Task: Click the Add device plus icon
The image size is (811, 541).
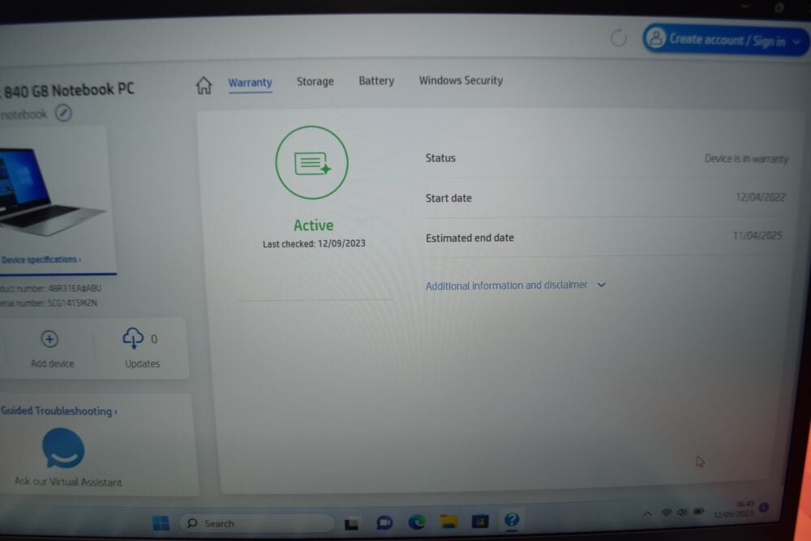Action: 49,339
